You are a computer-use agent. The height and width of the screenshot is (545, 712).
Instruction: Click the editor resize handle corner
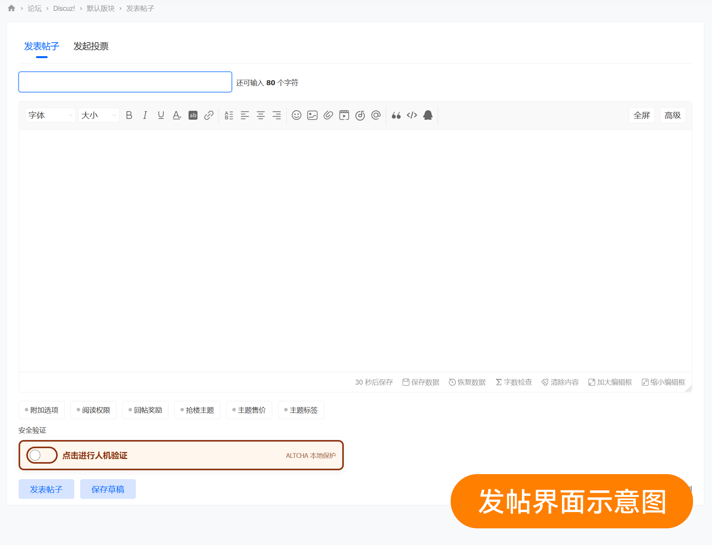click(x=688, y=389)
